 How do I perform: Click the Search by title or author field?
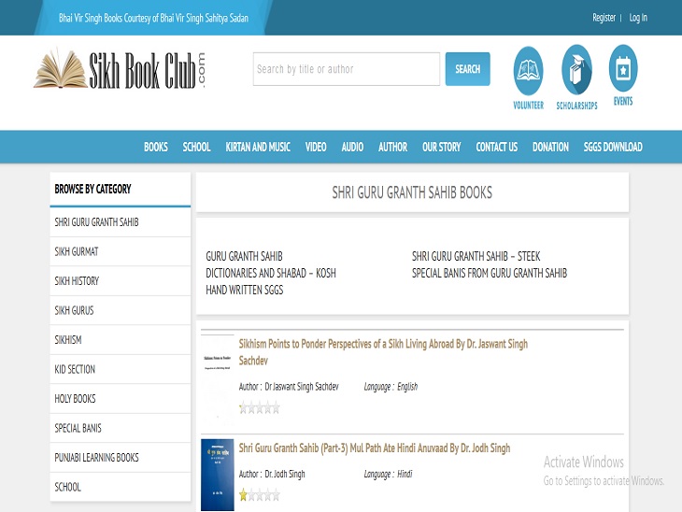click(x=346, y=69)
